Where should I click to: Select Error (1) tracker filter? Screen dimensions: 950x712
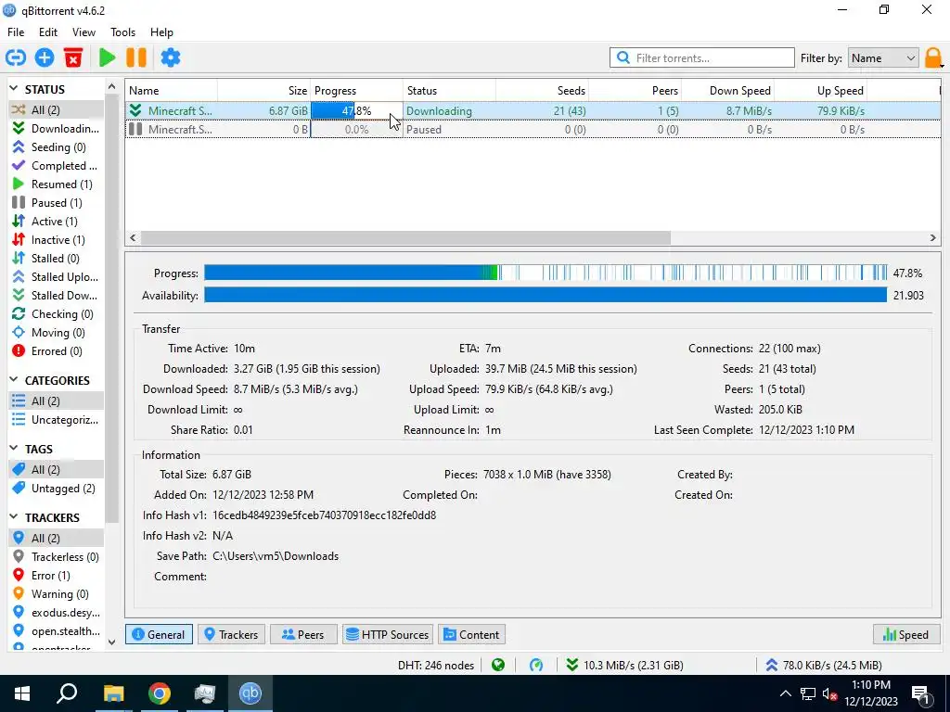[56, 575]
